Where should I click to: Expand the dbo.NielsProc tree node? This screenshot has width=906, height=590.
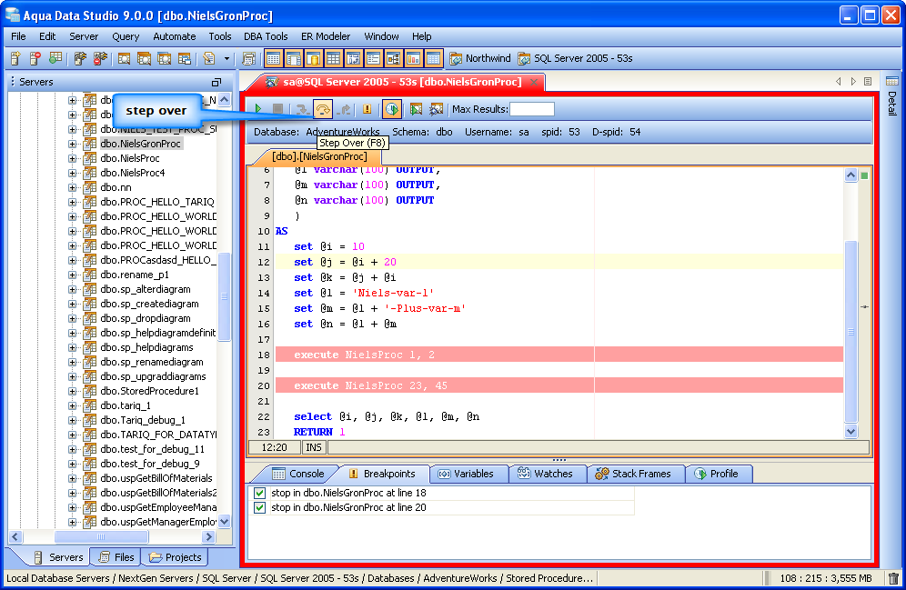click(73, 158)
